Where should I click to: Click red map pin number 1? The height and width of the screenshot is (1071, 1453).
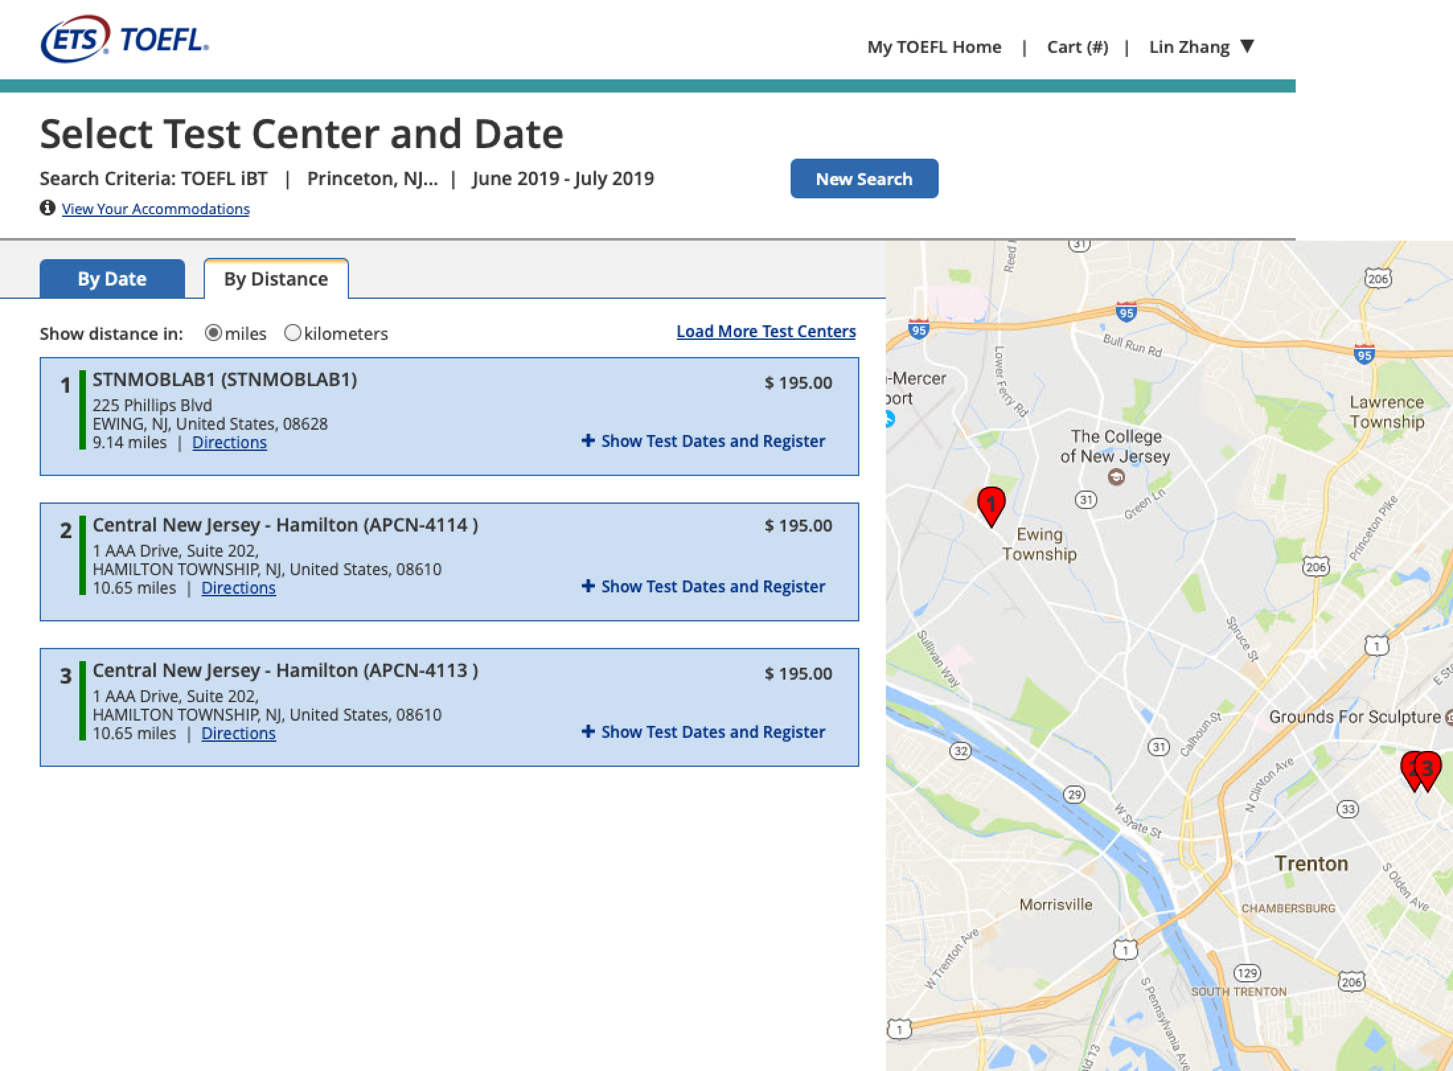coord(991,504)
